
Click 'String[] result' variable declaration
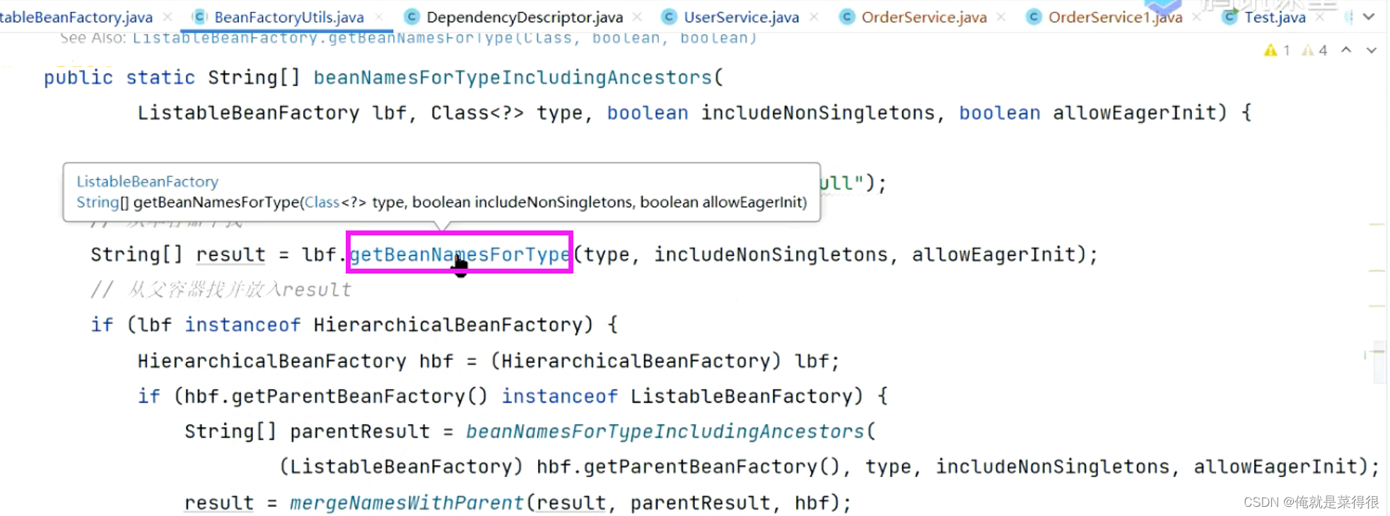coord(178,254)
